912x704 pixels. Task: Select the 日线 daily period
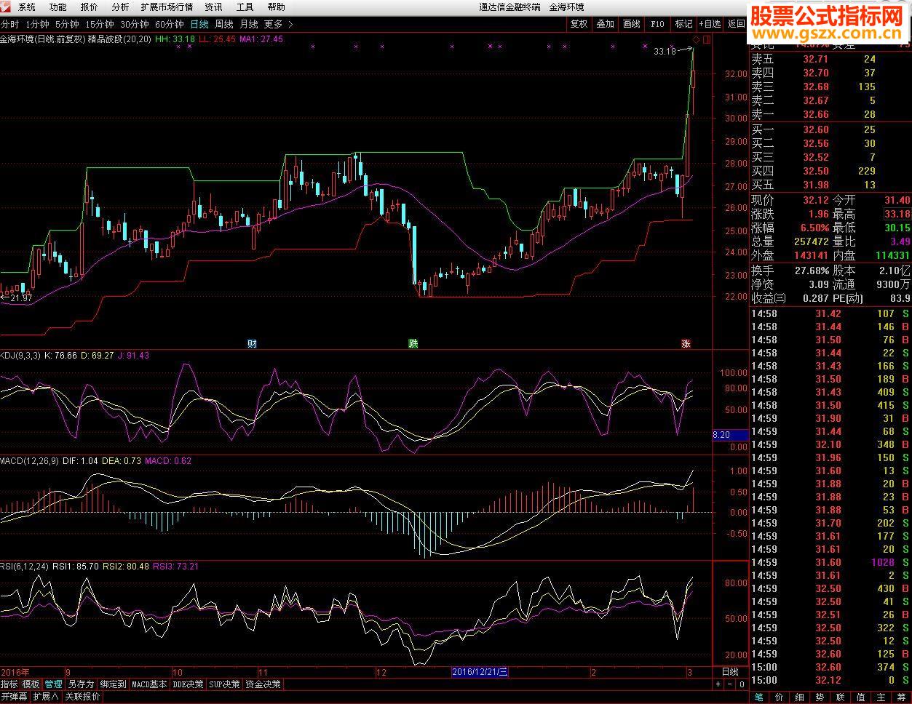click(199, 24)
